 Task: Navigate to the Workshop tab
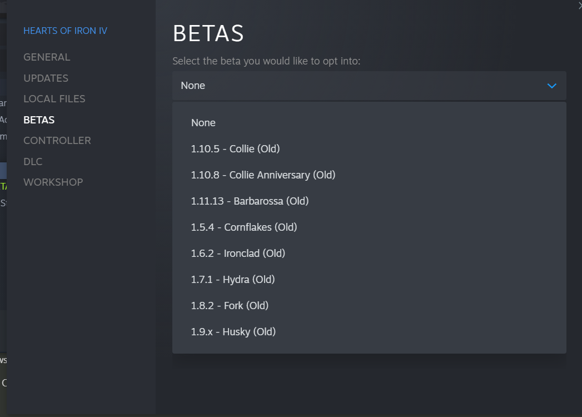pyautogui.click(x=53, y=182)
